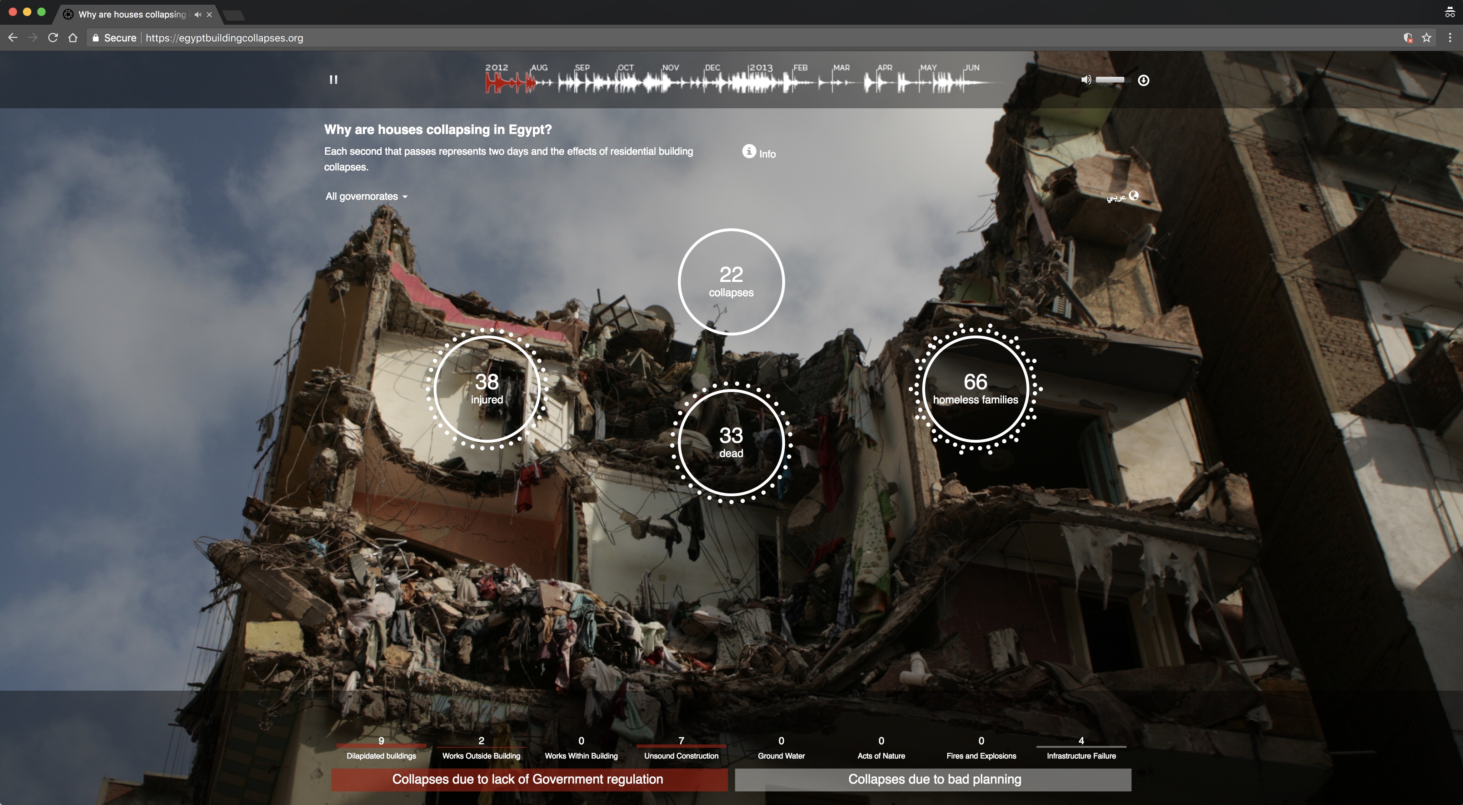This screenshot has height=805, width=1463.
Task: Open the Chrome three-dot menu
Action: (x=1450, y=38)
